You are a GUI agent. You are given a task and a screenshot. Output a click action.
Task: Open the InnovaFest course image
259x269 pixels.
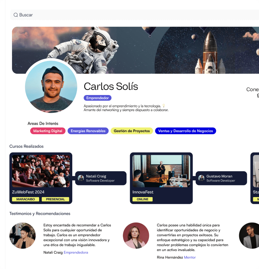click(x=161, y=171)
